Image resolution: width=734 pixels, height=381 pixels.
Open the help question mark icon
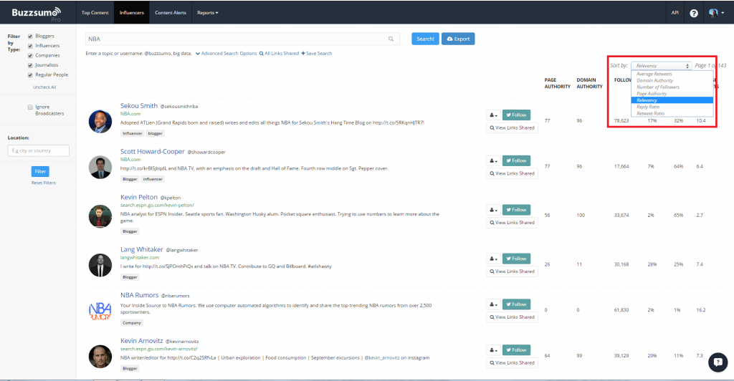pyautogui.click(x=694, y=13)
